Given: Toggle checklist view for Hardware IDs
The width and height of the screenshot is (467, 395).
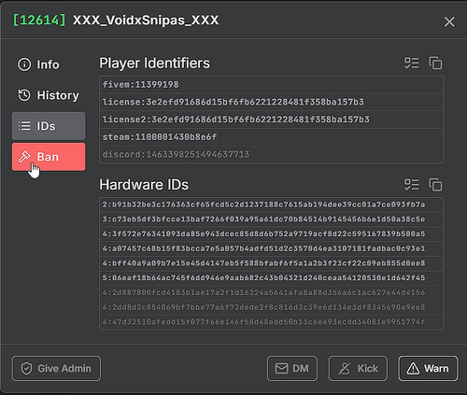Looking at the screenshot, I should [x=412, y=185].
